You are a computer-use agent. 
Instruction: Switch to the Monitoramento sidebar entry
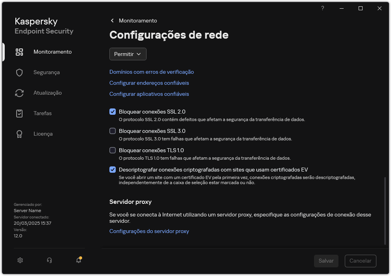(53, 52)
